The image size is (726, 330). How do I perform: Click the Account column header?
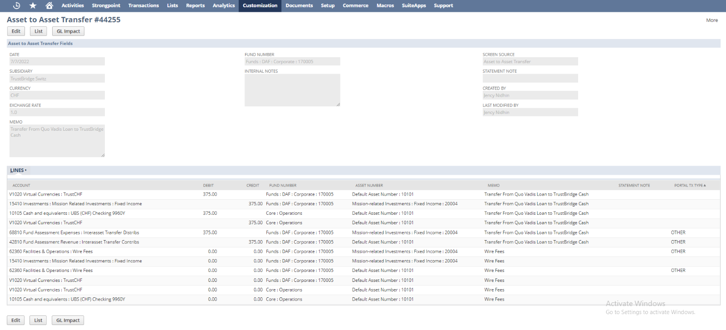(21, 185)
